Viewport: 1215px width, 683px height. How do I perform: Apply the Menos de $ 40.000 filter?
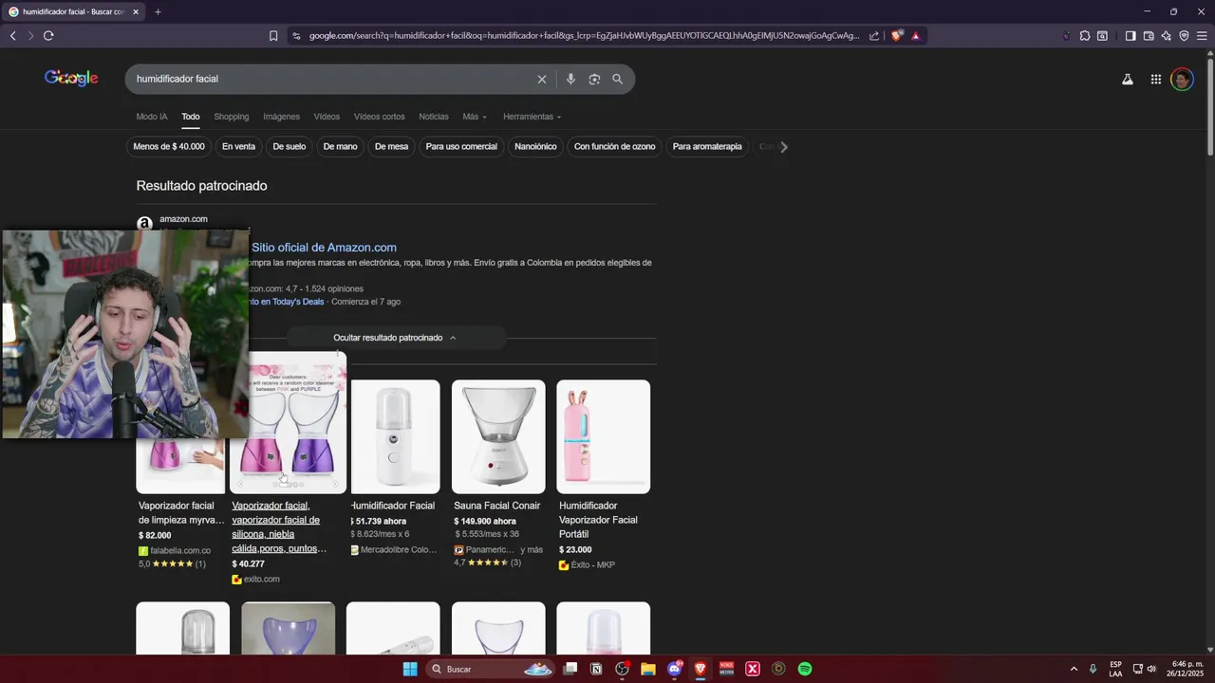click(169, 147)
